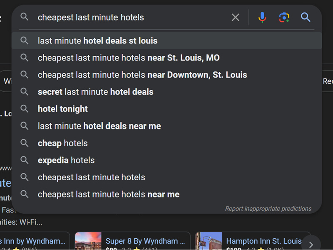Click search icon beside 'cheap hotels' suggestion
This screenshot has width=333, height=250.
(25, 143)
